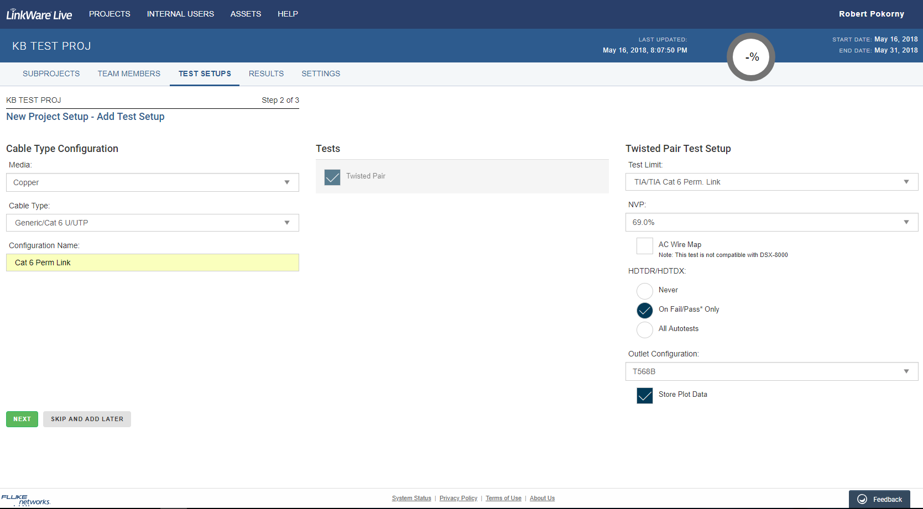Screen dimensions: 923x509
Task: Click the 'Twisted Pair Test Setup' heading
Action: 678,149
